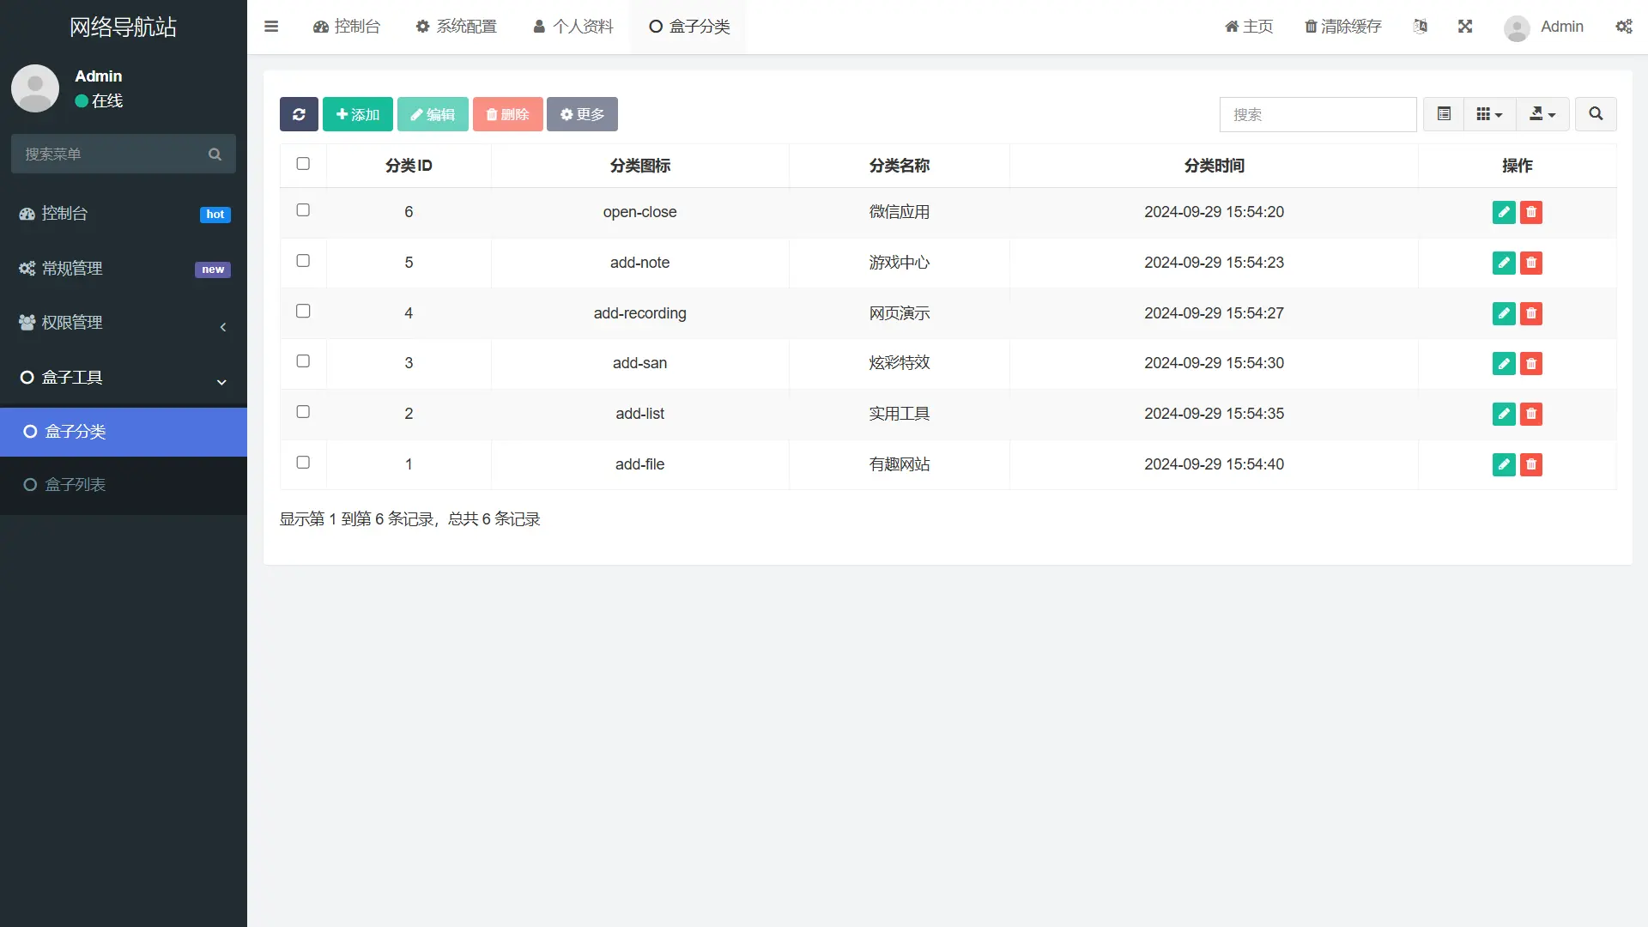This screenshot has width=1648, height=927.
Task: Click the refresh icon above the table
Action: point(298,113)
